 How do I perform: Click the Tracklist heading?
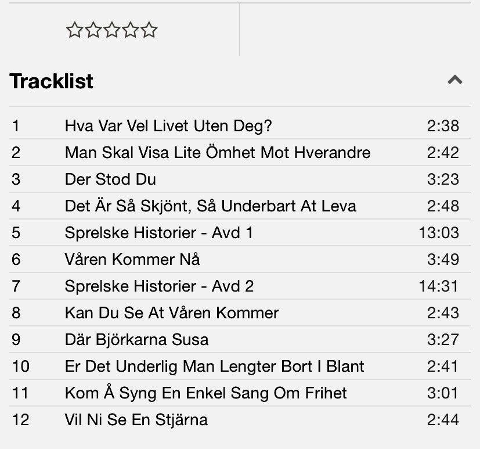pos(52,81)
